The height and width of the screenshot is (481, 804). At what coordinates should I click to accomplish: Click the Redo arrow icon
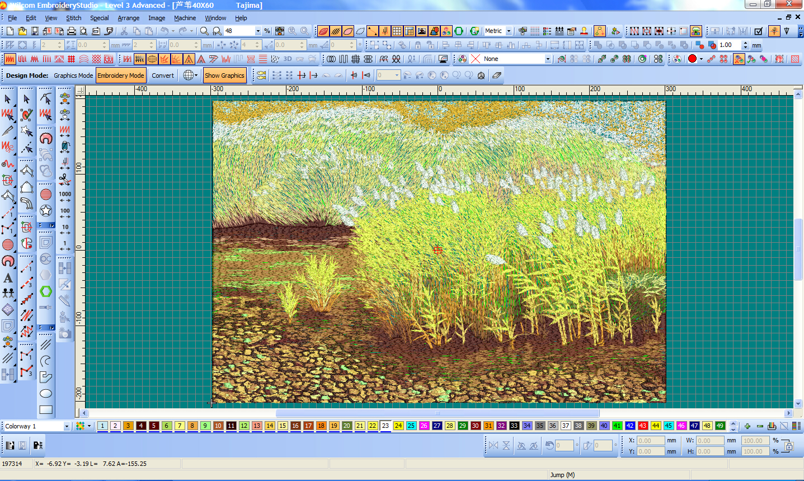tap(183, 31)
